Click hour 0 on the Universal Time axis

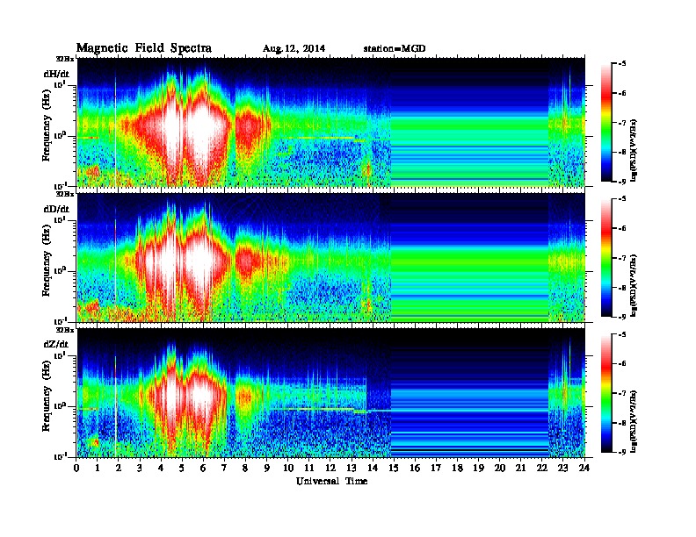(76, 468)
